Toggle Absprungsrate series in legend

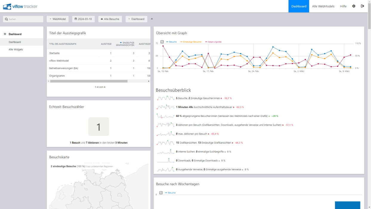point(214,42)
